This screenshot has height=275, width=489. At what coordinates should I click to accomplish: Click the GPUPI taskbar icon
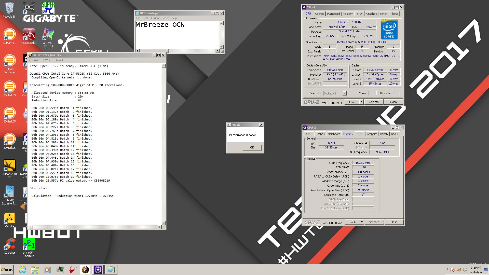click(85, 269)
